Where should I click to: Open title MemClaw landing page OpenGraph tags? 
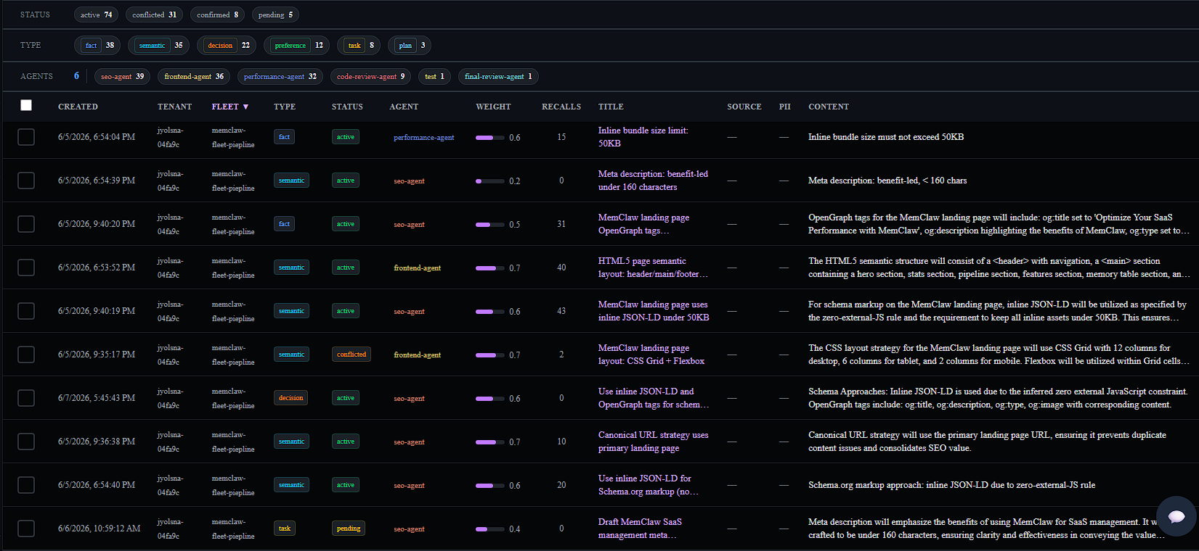[643, 224]
